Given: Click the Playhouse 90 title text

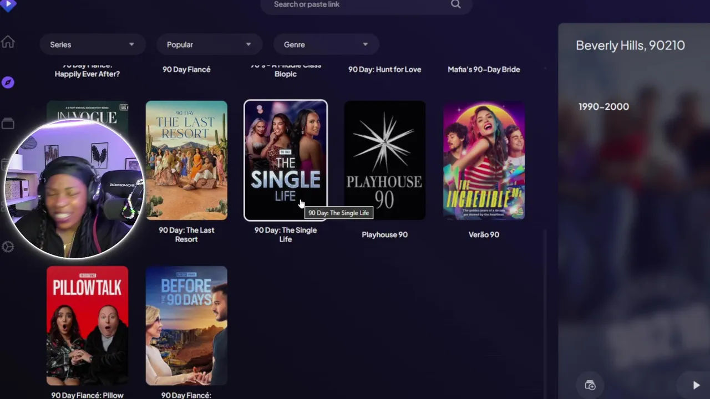Looking at the screenshot, I should click(x=384, y=234).
